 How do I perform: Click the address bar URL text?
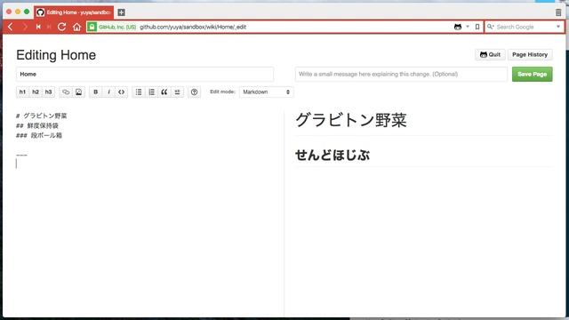(x=193, y=27)
